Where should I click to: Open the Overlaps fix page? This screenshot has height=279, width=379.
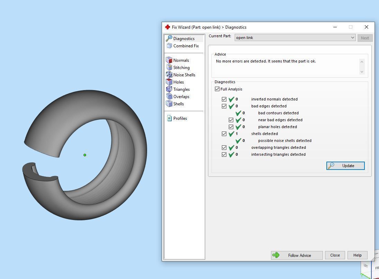click(181, 96)
